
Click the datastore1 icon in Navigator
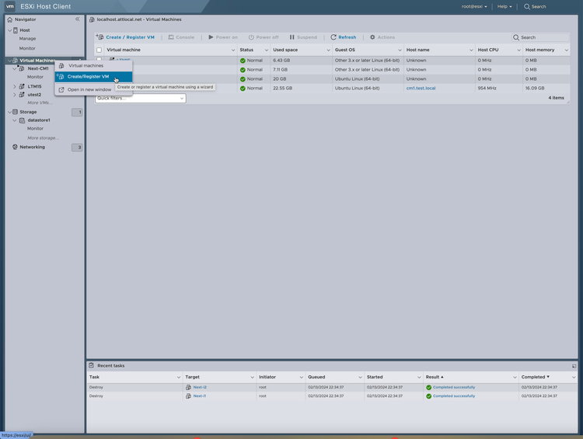22,120
